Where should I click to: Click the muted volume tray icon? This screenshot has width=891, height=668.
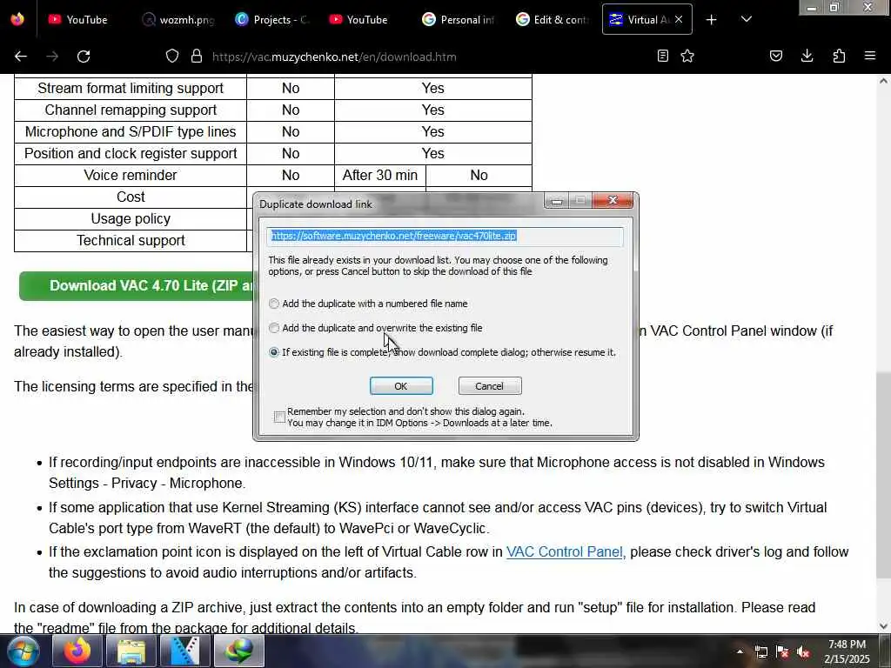[x=803, y=651]
